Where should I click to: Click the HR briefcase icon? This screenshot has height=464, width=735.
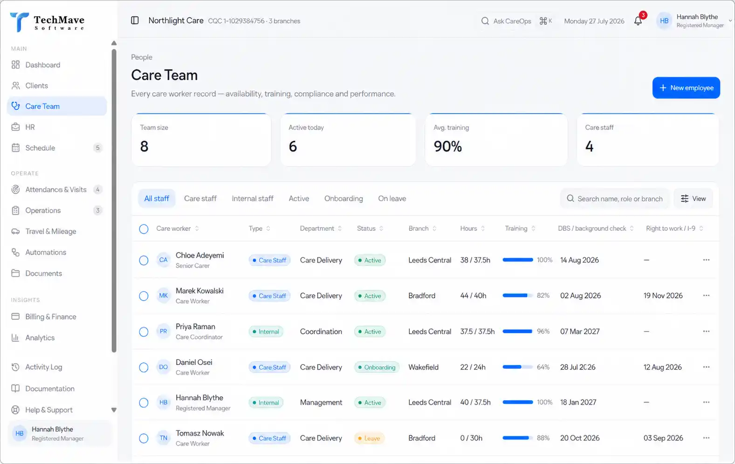point(16,127)
